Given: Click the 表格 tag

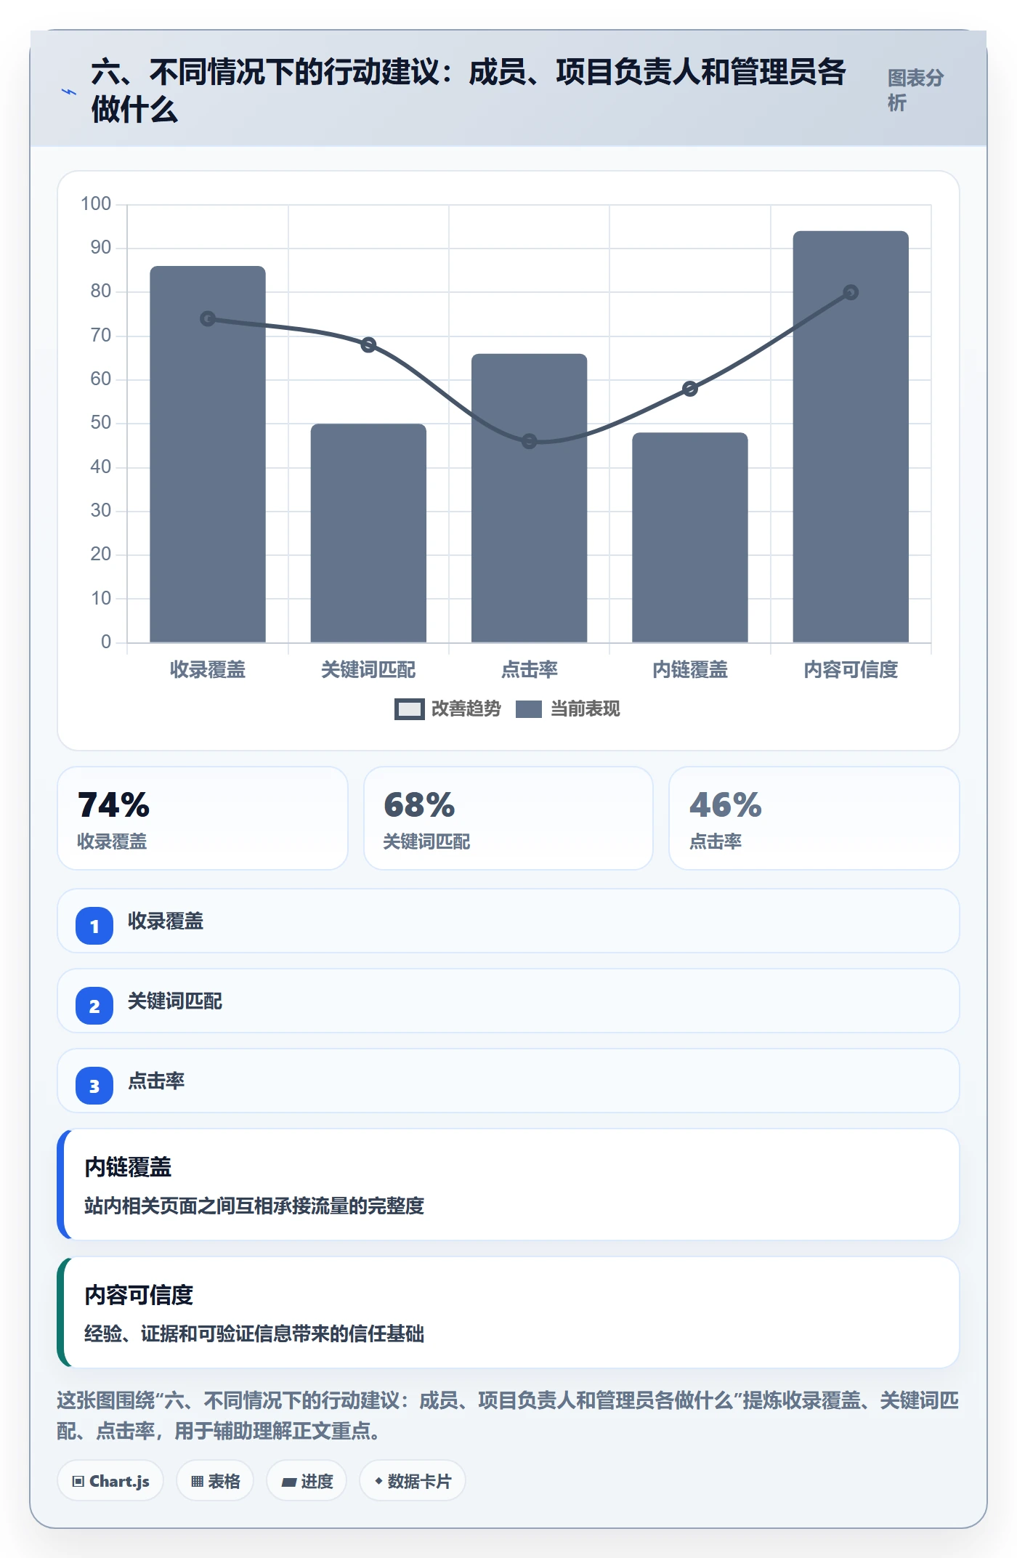Looking at the screenshot, I should [215, 1481].
